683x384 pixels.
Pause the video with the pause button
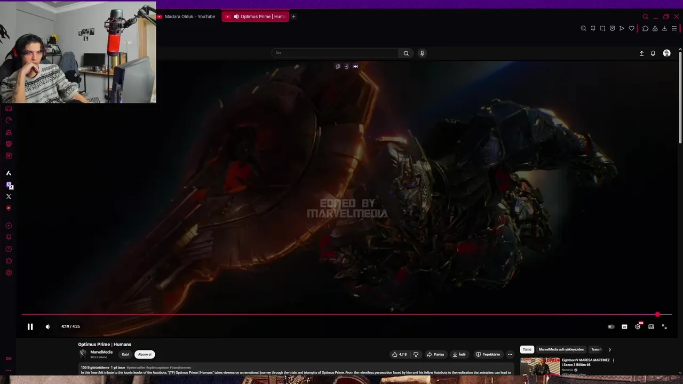click(30, 327)
